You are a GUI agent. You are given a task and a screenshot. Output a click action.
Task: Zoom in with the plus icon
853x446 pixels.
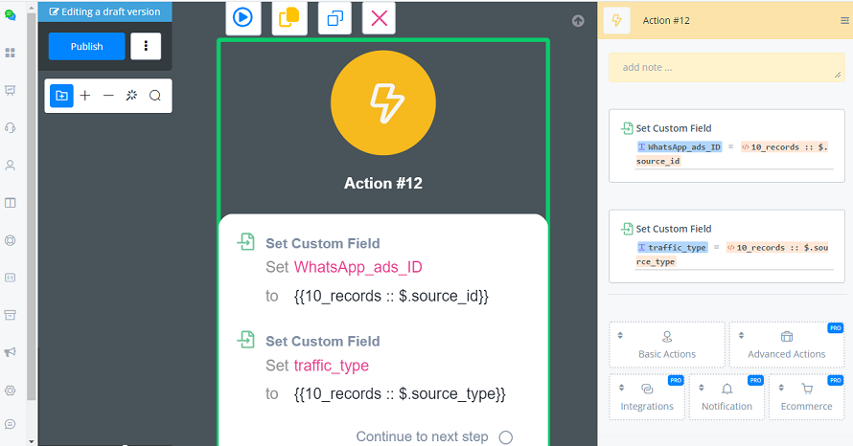pyautogui.click(x=85, y=96)
